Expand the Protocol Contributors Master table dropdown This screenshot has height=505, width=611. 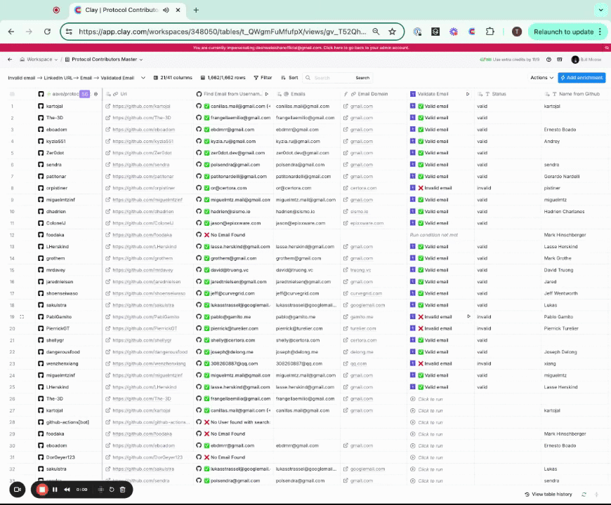141,60
